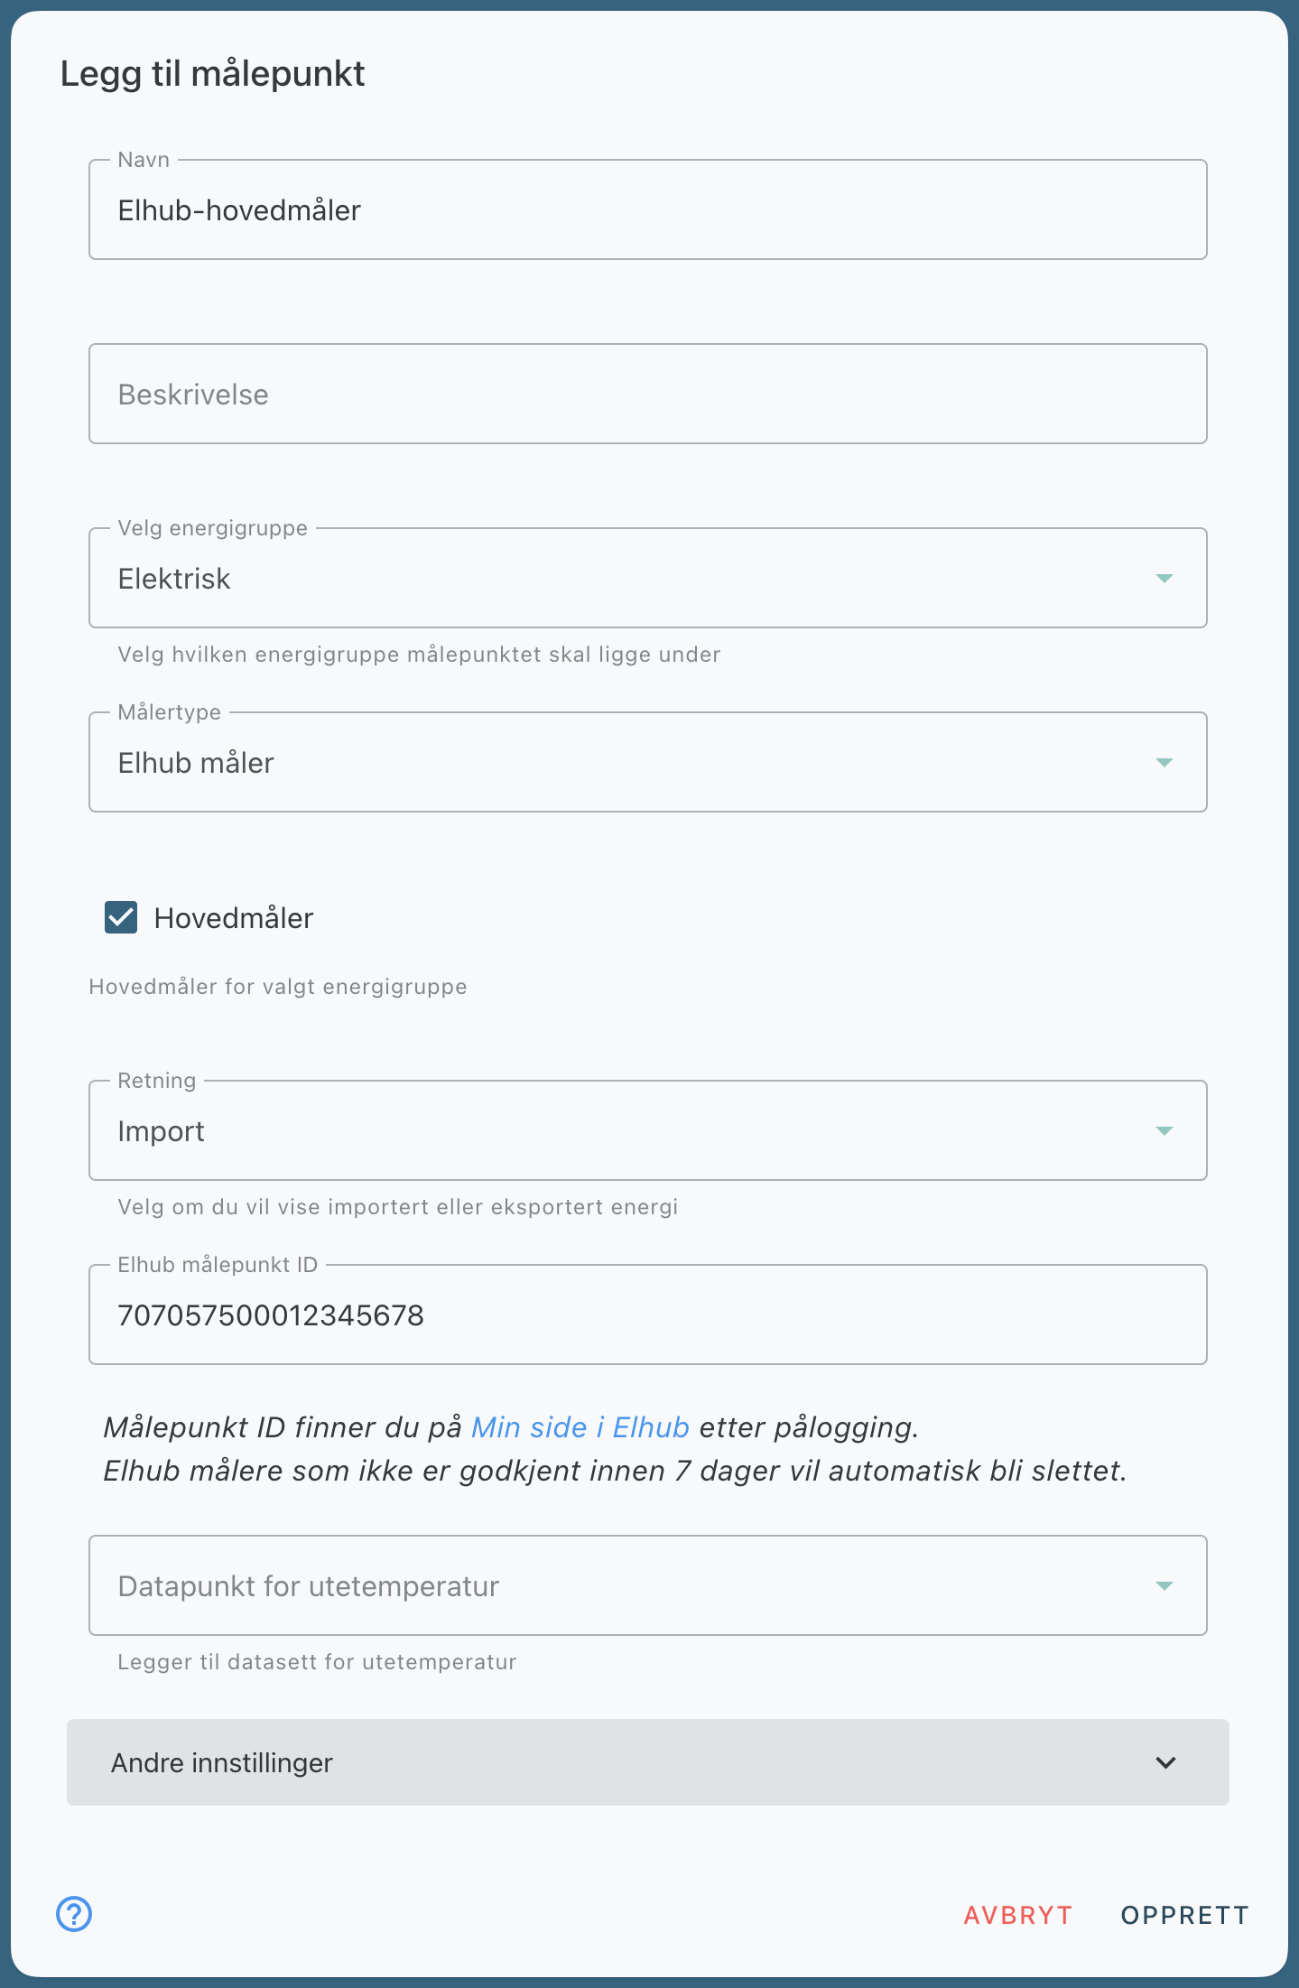Image resolution: width=1299 pixels, height=1988 pixels.
Task: Click the Elhub måler type value
Action: tap(196, 763)
